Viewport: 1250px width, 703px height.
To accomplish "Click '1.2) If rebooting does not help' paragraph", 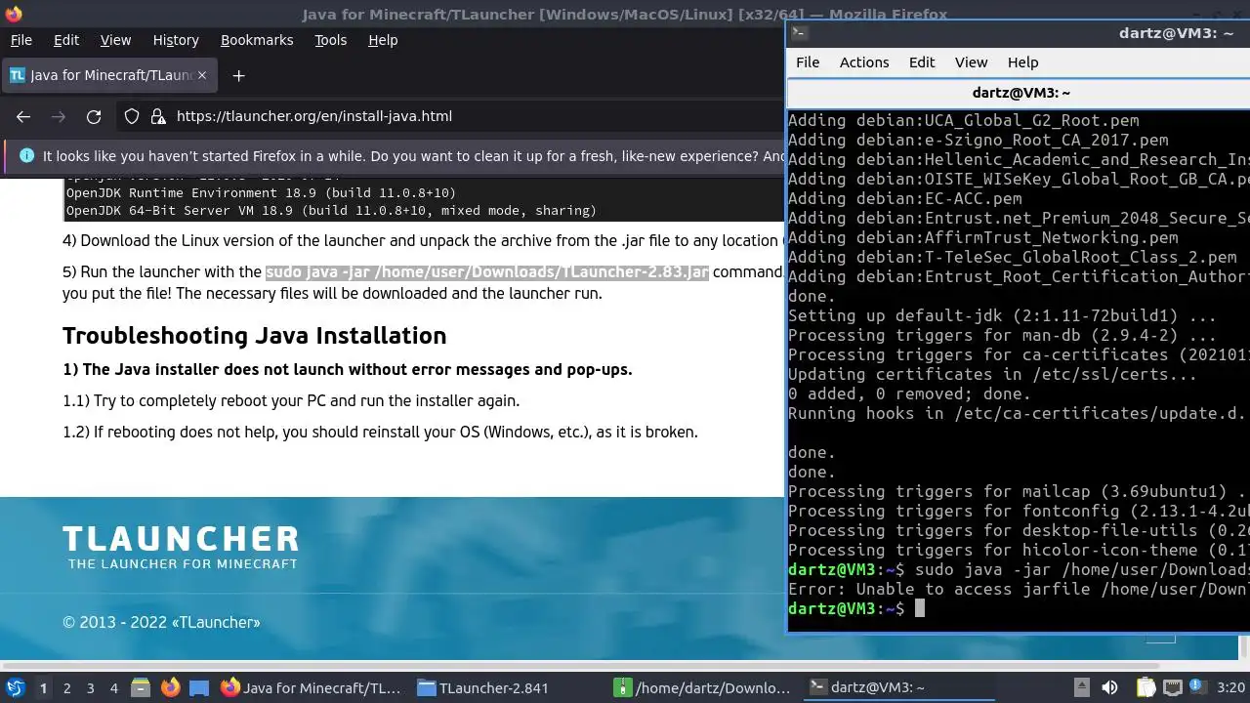I will pos(380,432).
